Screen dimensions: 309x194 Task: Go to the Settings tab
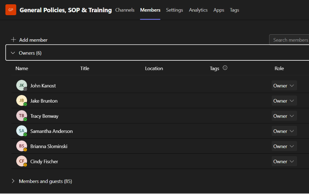click(174, 10)
